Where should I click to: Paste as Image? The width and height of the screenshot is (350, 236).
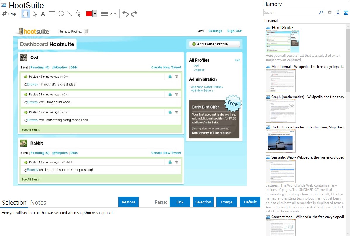point(226,202)
